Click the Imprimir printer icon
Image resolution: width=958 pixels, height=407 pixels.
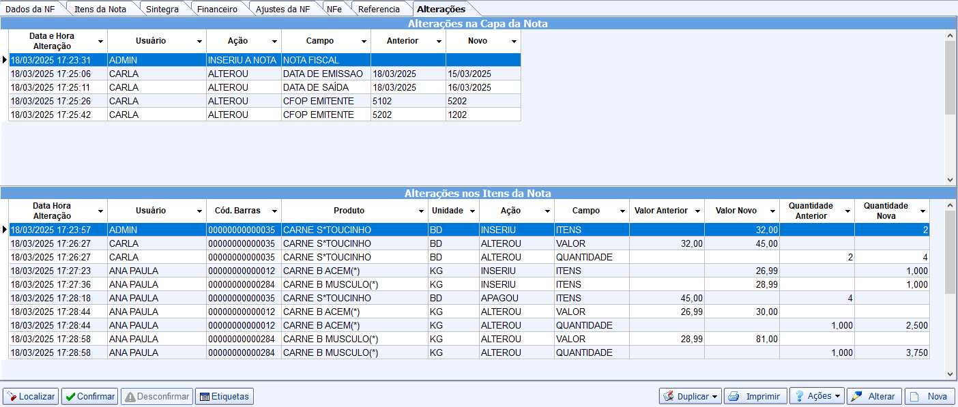click(733, 396)
